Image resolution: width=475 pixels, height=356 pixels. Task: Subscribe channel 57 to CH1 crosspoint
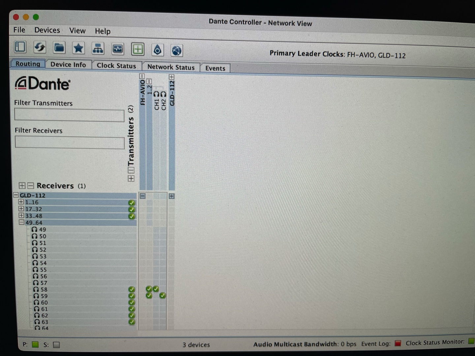[156, 283]
